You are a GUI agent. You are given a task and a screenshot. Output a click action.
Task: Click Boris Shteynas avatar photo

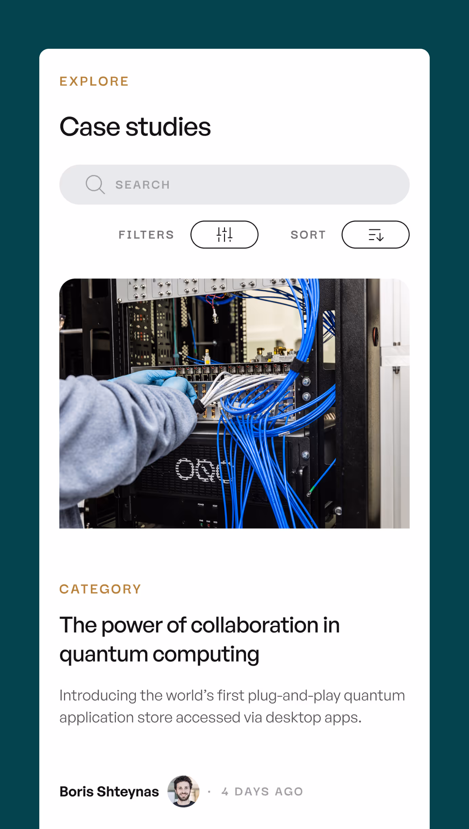click(x=183, y=791)
